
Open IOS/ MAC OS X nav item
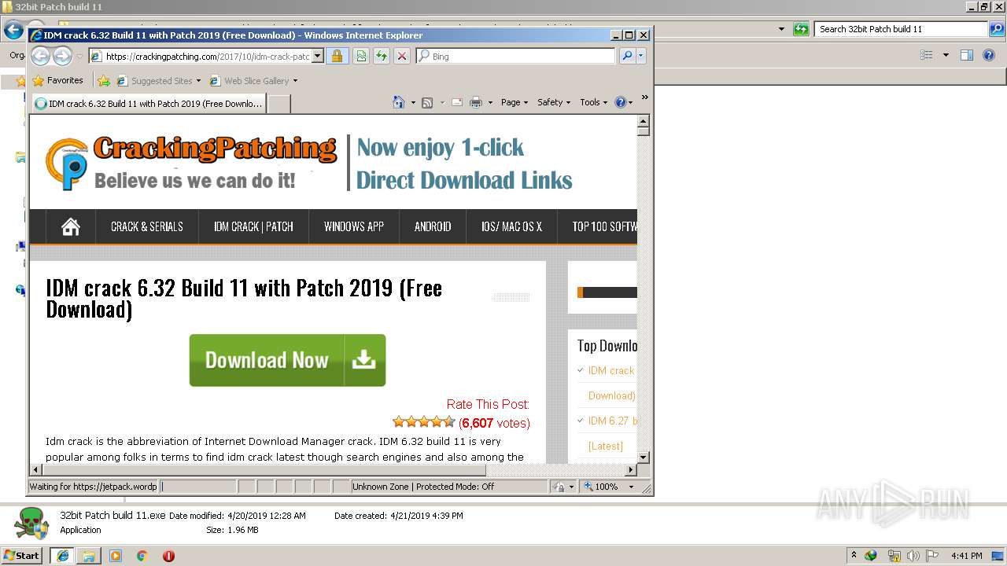(x=511, y=226)
